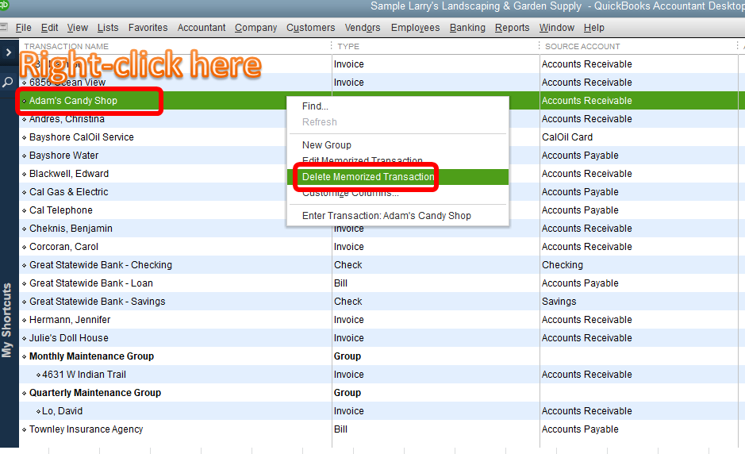Open the sidebar search magnifier icon

point(8,83)
